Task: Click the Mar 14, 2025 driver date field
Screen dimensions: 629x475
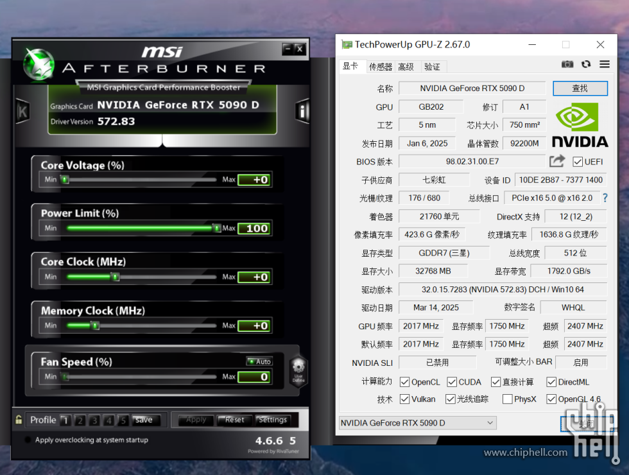Action: click(436, 307)
